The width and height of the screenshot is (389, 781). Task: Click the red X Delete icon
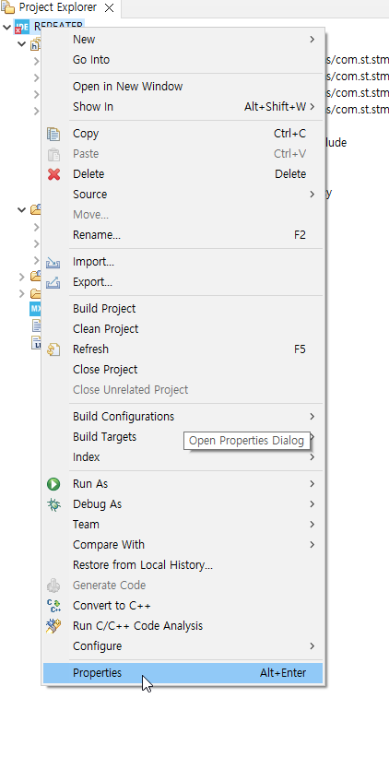point(53,174)
